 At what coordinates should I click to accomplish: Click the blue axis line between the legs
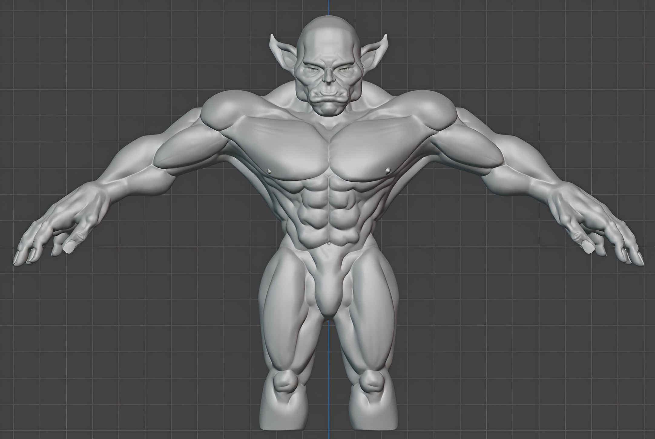pos(329,378)
